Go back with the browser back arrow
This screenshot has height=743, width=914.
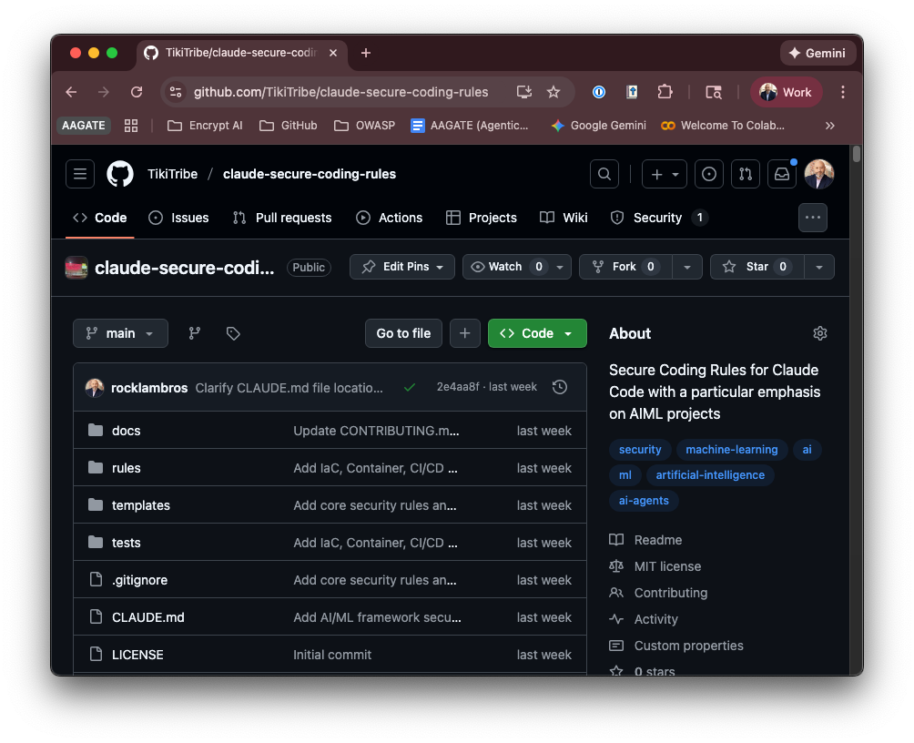(71, 92)
